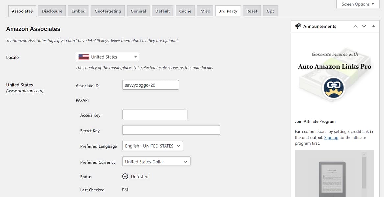Click the United States flag icon

83,56
